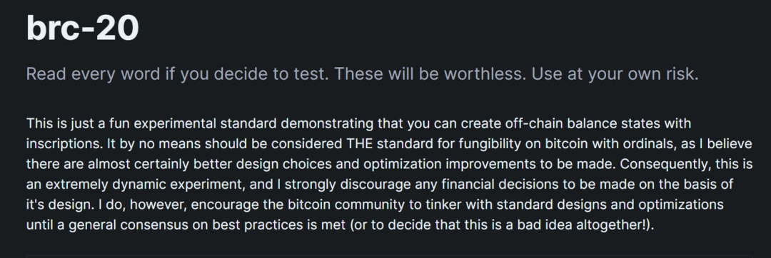This screenshot has height=258, width=771.
Task: Click the words "best practices"
Action: tap(258, 226)
